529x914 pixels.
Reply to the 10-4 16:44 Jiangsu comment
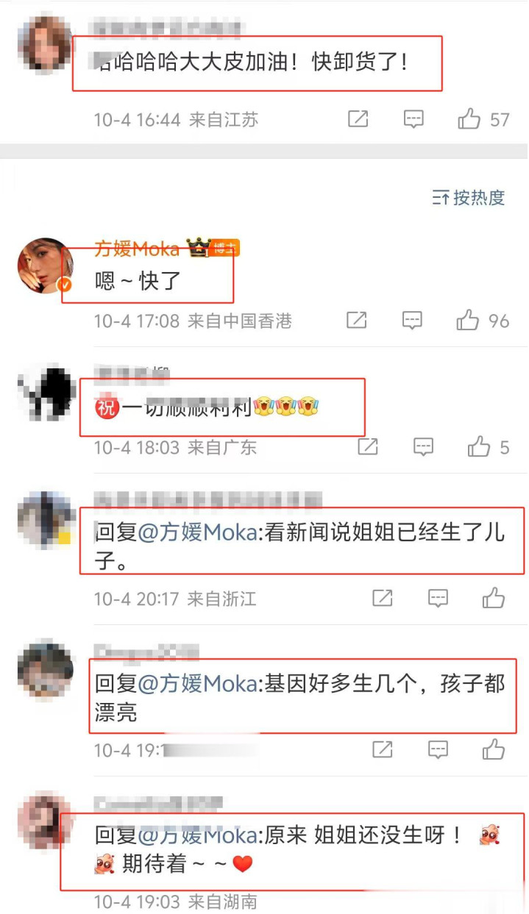[x=413, y=119]
